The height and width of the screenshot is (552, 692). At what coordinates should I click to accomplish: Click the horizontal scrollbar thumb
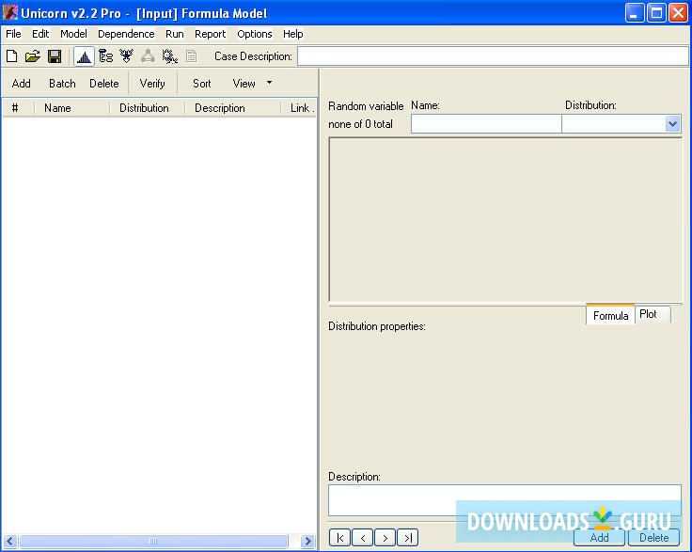pos(153,541)
